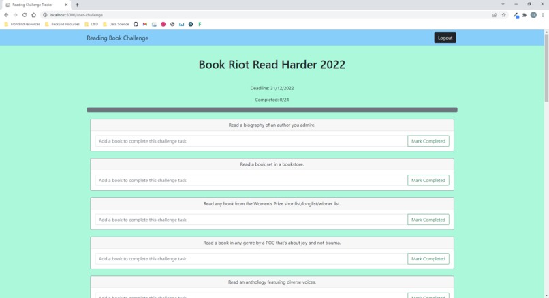
Task: Open the L&D bookmark folder
Action: (x=91, y=24)
